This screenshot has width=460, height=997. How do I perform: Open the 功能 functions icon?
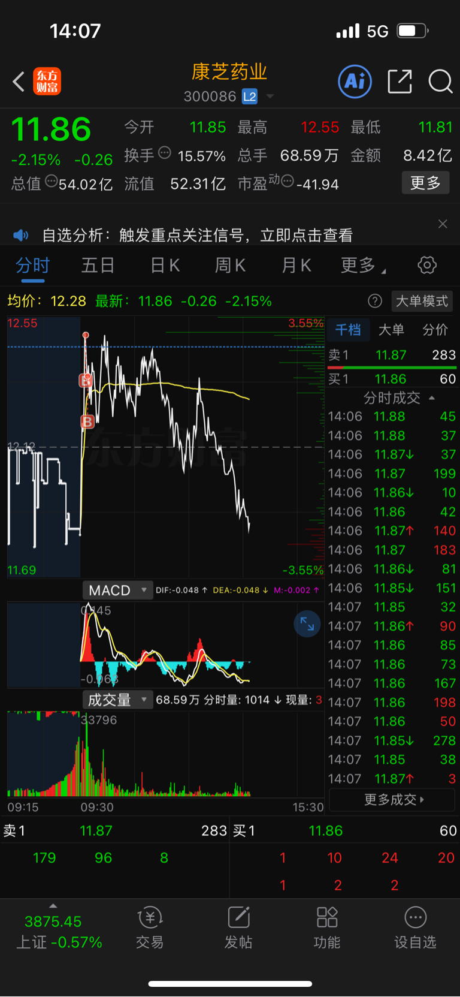(327, 928)
